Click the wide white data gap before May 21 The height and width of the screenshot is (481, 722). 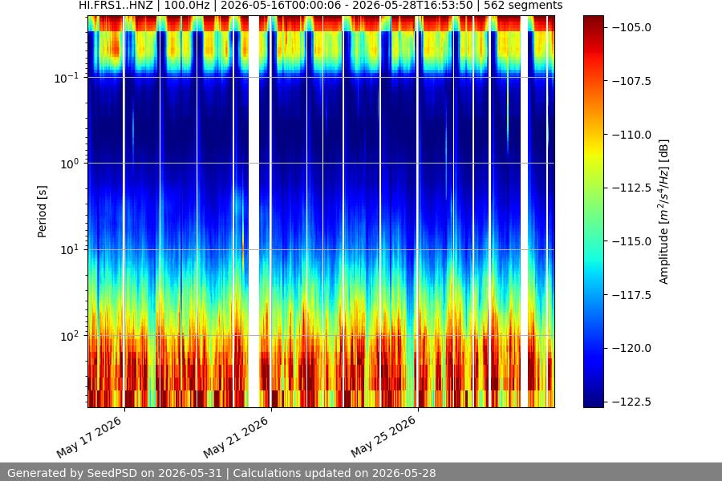click(x=254, y=212)
